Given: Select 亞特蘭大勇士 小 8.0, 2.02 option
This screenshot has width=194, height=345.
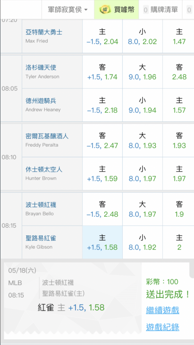Looking at the screenshot, I should coord(143,36).
